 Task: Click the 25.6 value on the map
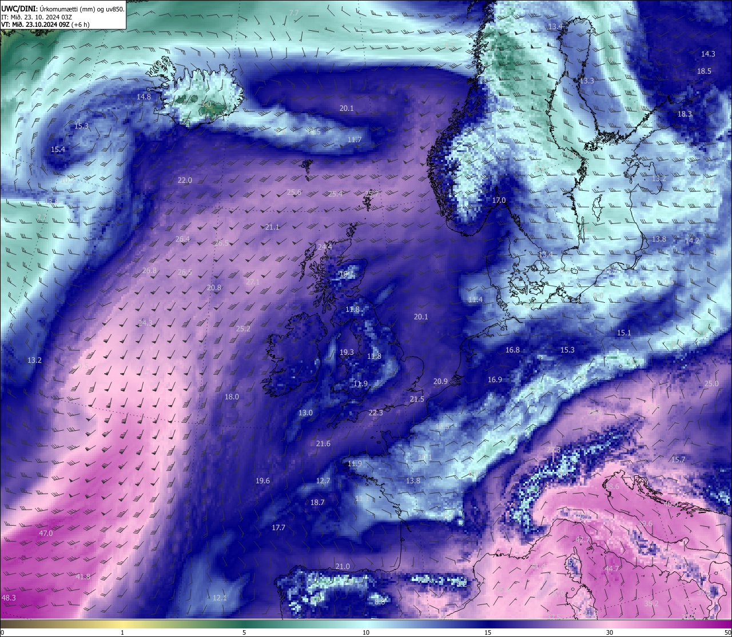click(294, 192)
